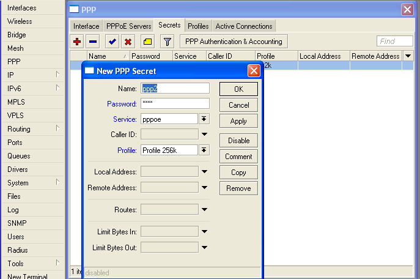
Task: Open the Active Connections tab
Action: 244,26
